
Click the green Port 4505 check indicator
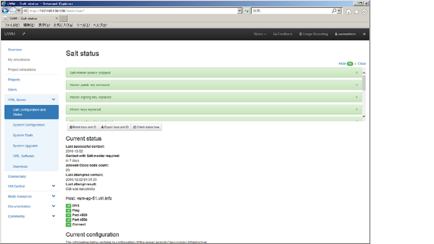pyautogui.click(x=68, y=215)
